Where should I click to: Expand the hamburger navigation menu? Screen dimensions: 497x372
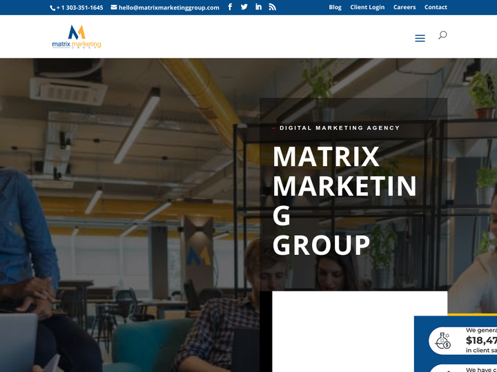coord(420,39)
